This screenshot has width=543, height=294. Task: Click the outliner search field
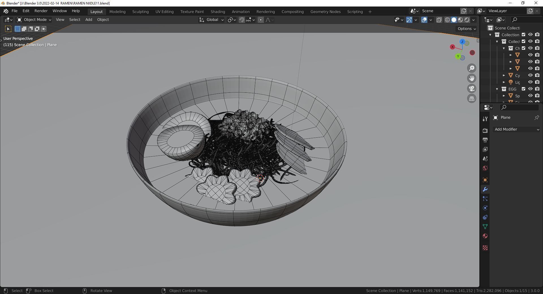(x=526, y=20)
